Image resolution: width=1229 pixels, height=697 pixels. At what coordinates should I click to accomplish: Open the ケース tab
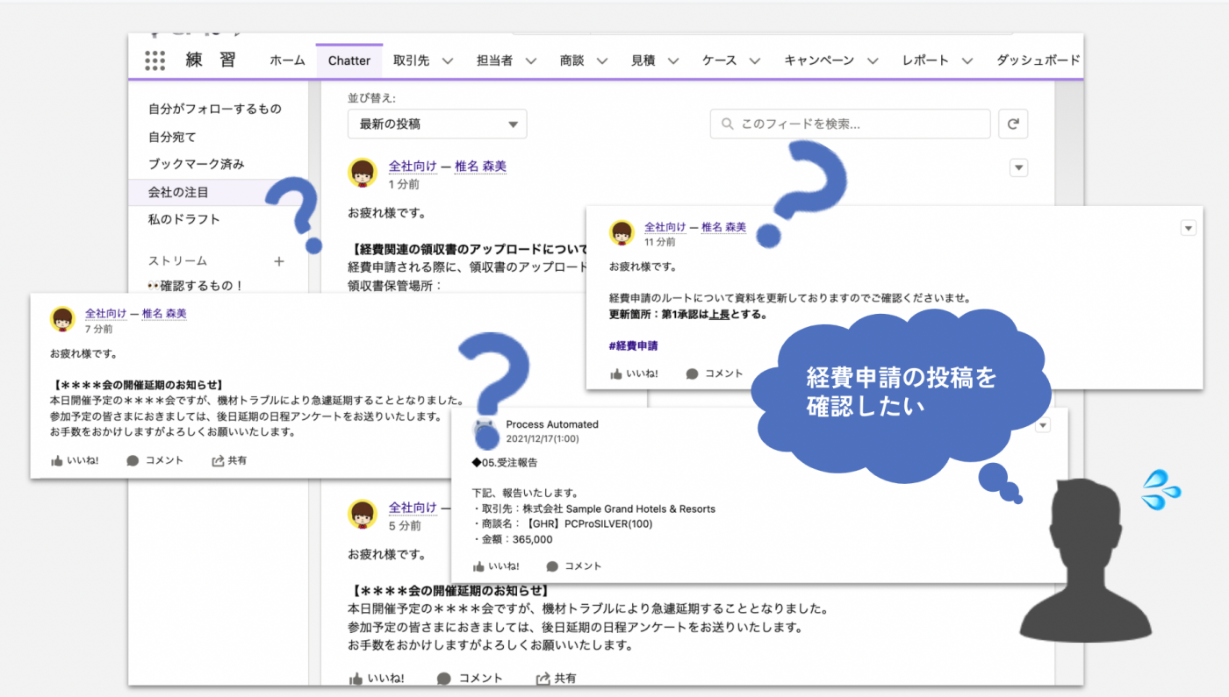pyautogui.click(x=720, y=60)
